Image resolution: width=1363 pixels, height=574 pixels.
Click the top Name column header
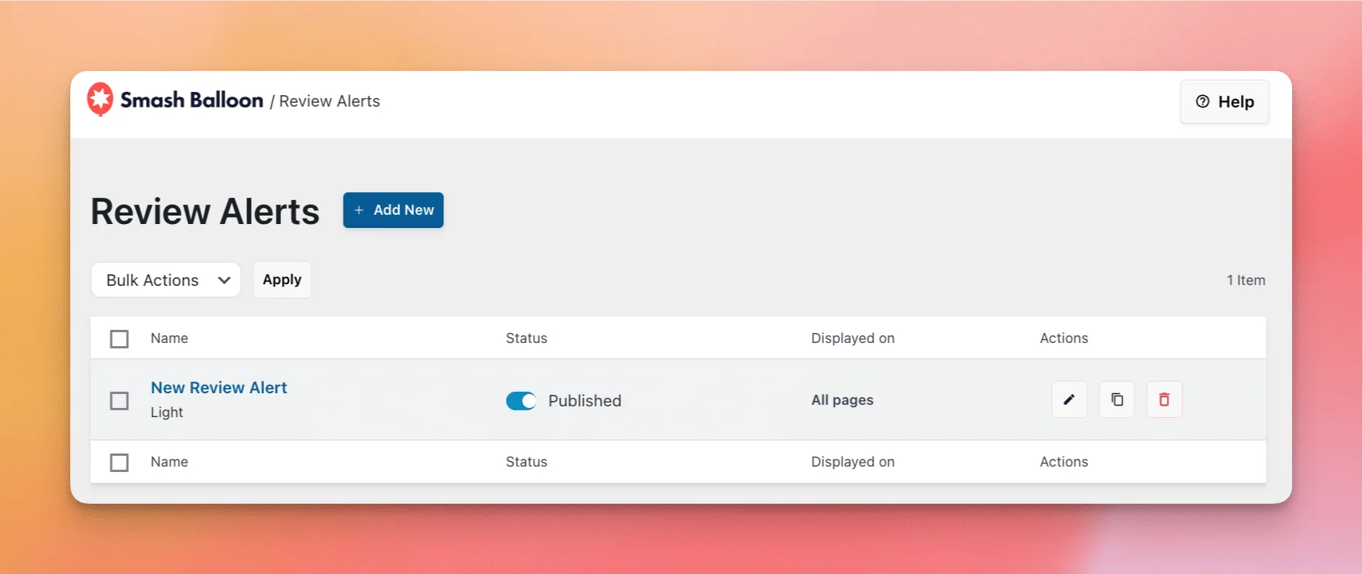pos(169,338)
